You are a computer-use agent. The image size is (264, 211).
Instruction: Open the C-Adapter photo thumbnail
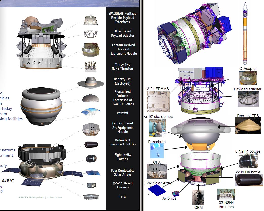[x=248, y=78]
